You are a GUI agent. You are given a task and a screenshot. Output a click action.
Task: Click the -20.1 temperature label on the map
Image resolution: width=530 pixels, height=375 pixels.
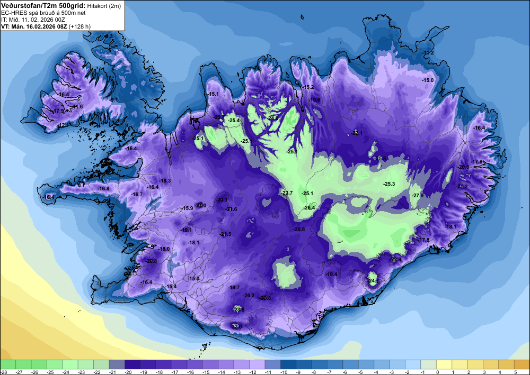(222, 199)
